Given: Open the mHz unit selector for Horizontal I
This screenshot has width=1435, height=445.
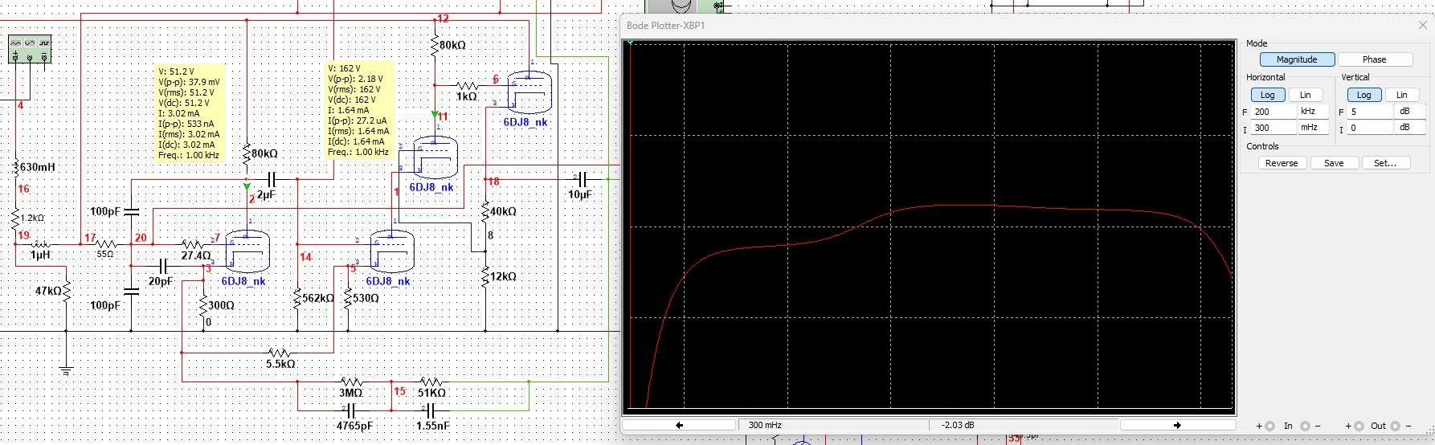Looking at the screenshot, I should [1313, 128].
